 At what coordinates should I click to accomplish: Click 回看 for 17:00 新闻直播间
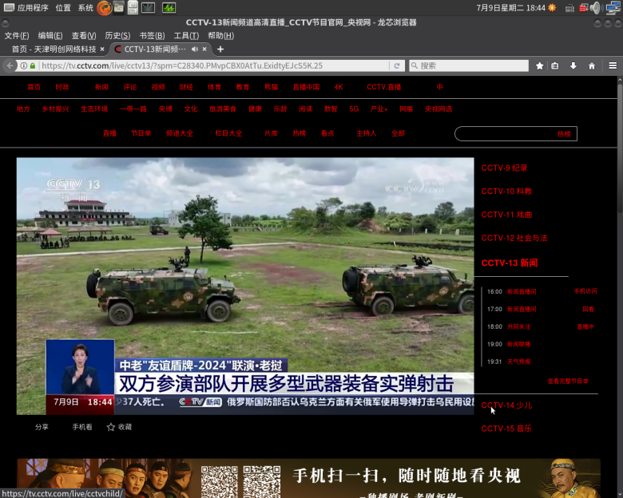(589, 309)
